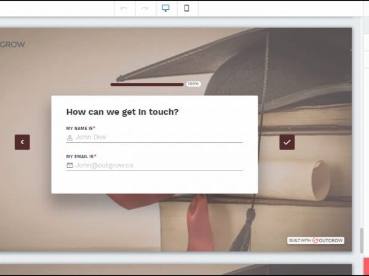369x276 pixels.
Task: Click the Outgrow logo in top-left corner
Action: coord(12,44)
